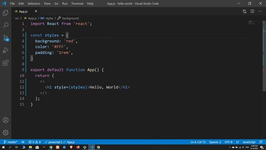266x150 pixels.
Task: Close the App.js editor tab
Action: click(x=36, y=11)
